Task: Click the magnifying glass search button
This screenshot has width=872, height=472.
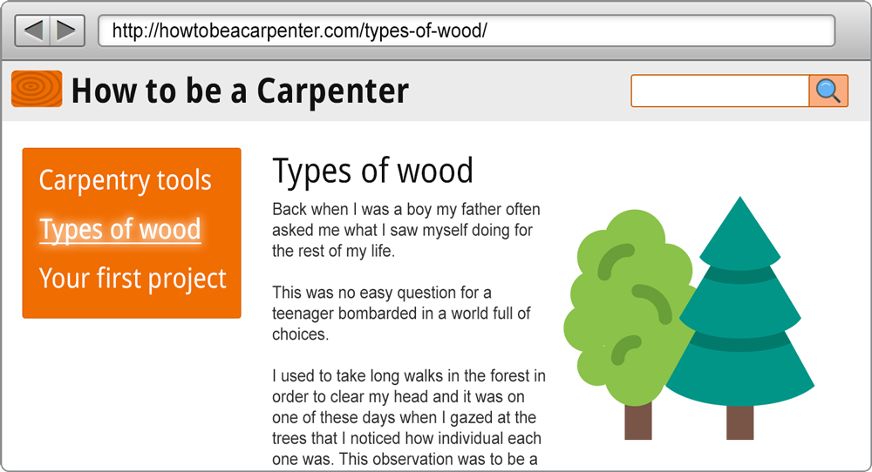Action: (x=828, y=91)
